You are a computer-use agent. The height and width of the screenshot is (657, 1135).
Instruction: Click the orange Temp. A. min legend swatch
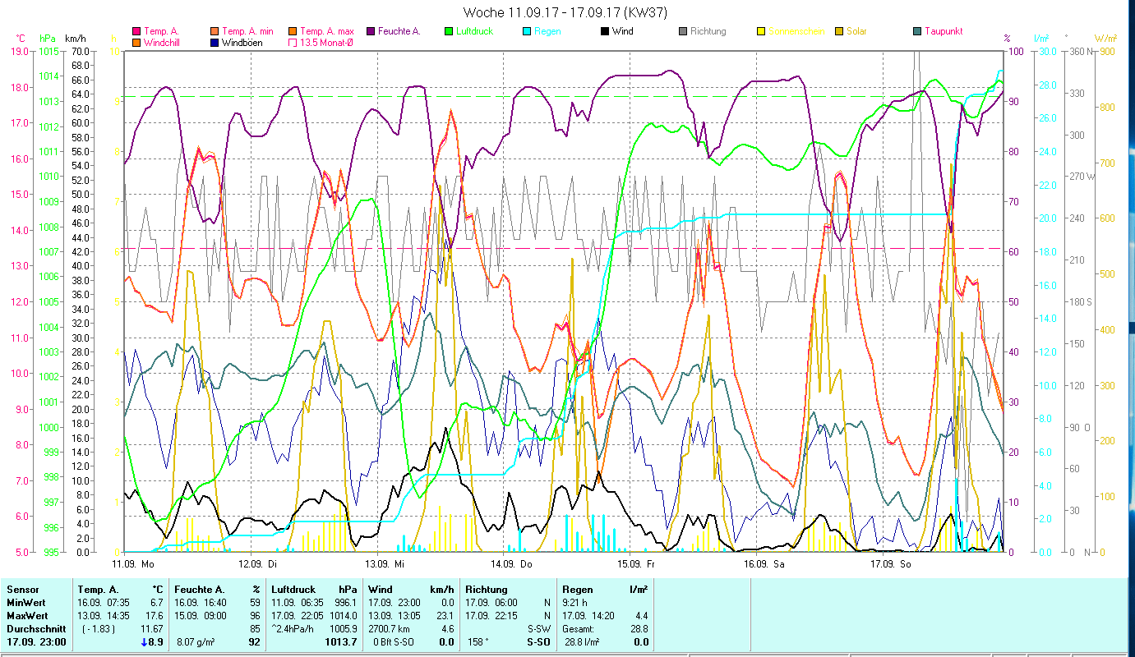click(215, 31)
